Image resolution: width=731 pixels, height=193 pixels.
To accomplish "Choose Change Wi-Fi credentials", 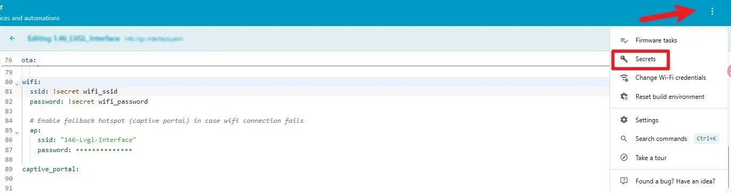I will point(669,78).
